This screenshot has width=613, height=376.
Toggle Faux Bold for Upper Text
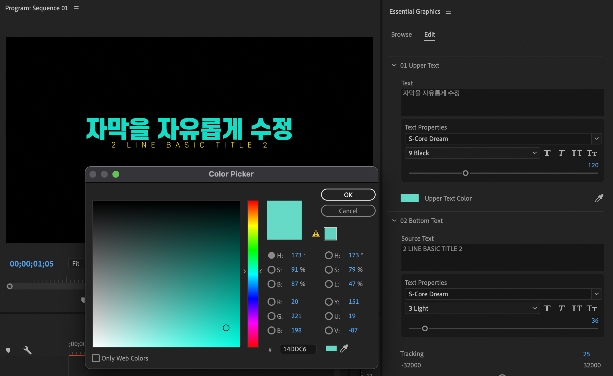[547, 153]
